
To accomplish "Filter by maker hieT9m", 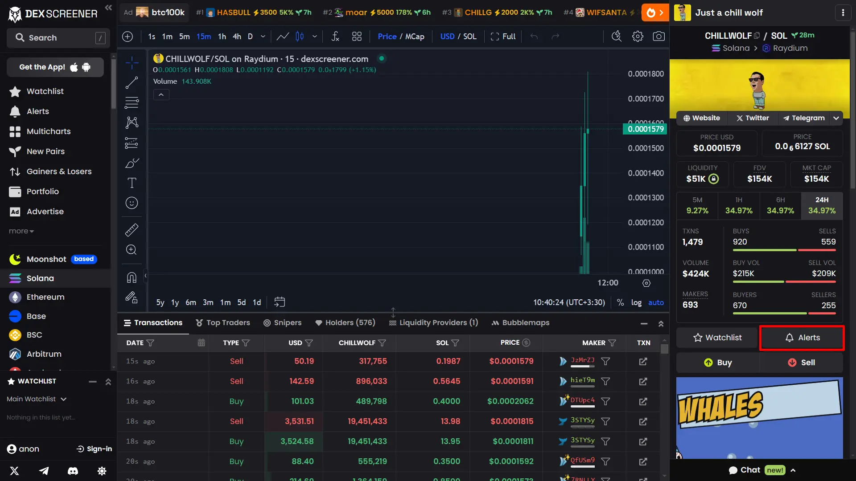I will tap(605, 382).
